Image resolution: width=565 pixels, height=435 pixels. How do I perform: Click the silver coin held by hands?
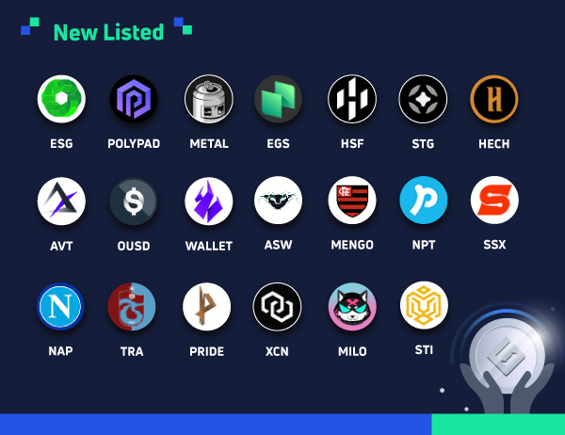[508, 355]
